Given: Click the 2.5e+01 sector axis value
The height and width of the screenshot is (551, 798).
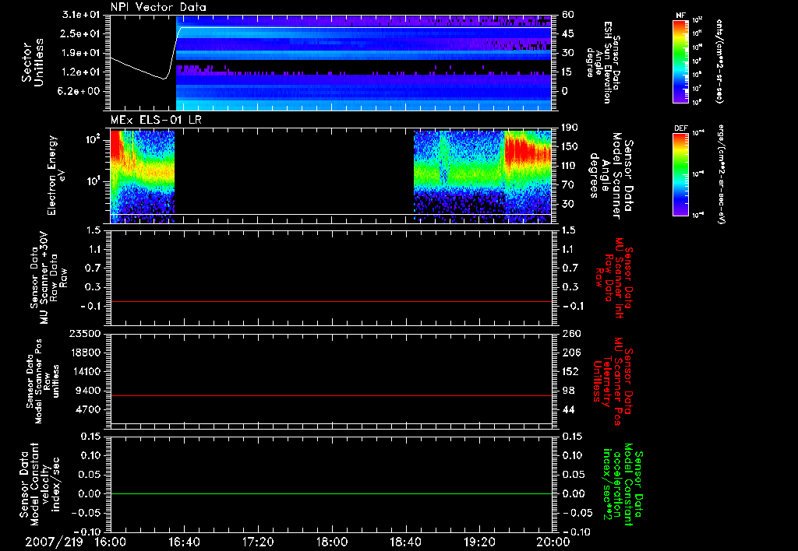Looking at the screenshot, I should 81,33.
